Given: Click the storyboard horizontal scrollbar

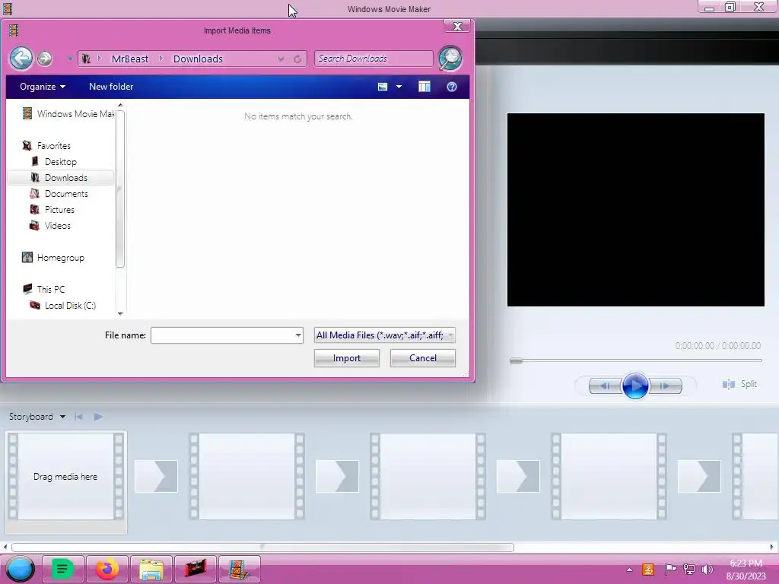Looking at the screenshot, I should pyautogui.click(x=262, y=547).
